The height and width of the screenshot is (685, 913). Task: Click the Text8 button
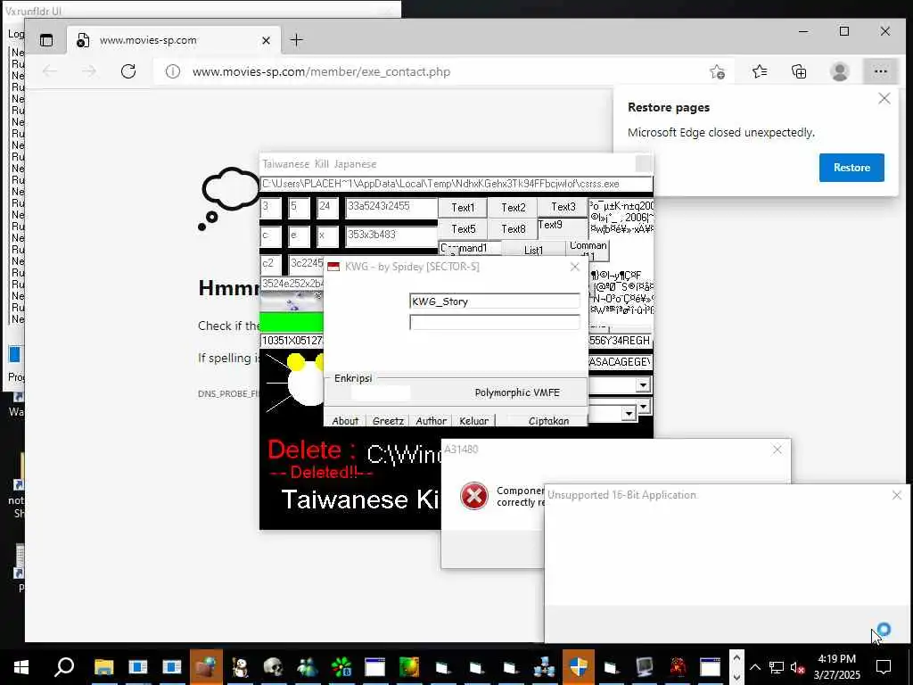click(513, 229)
